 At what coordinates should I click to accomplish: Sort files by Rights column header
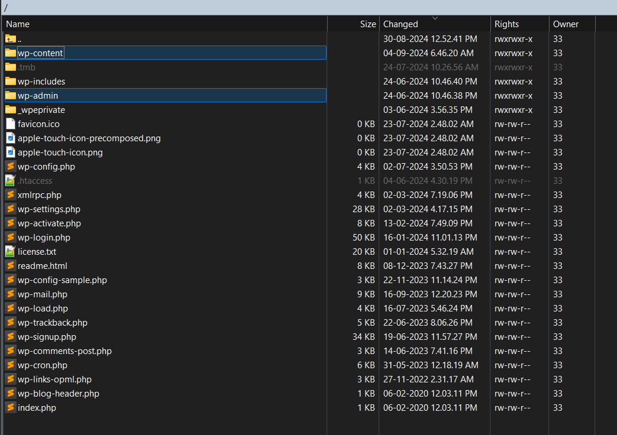[506, 24]
